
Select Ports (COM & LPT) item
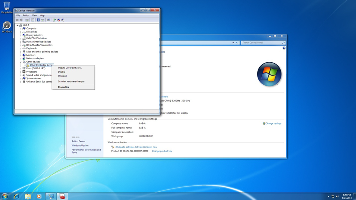point(36,68)
